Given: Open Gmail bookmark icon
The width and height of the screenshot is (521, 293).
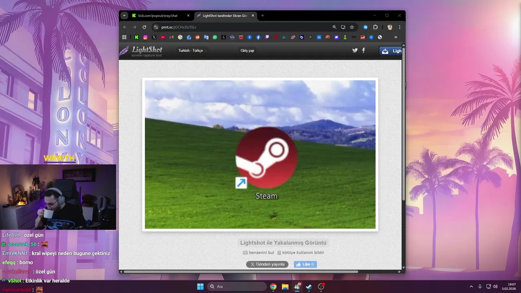Looking at the screenshot, I should (171, 37).
